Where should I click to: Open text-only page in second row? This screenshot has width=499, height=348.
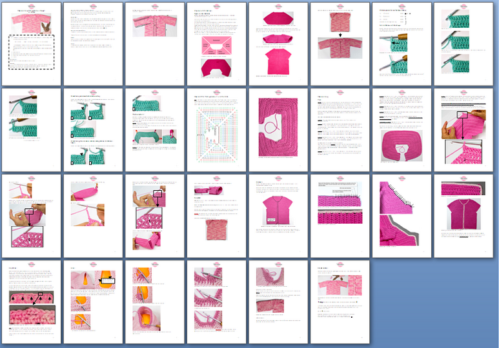(x=340, y=130)
